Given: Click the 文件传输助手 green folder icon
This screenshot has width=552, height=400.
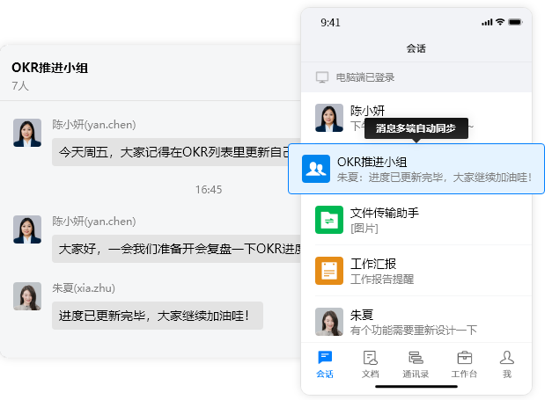Looking at the screenshot, I should coord(329,220).
